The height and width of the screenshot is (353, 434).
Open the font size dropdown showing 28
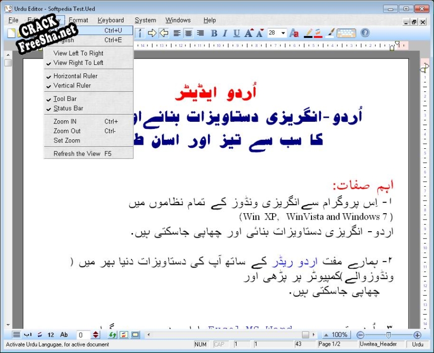click(283, 33)
